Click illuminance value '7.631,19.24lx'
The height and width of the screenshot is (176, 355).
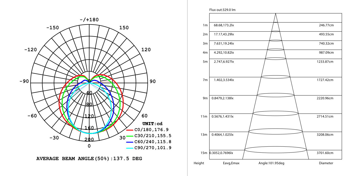[x=224, y=43]
